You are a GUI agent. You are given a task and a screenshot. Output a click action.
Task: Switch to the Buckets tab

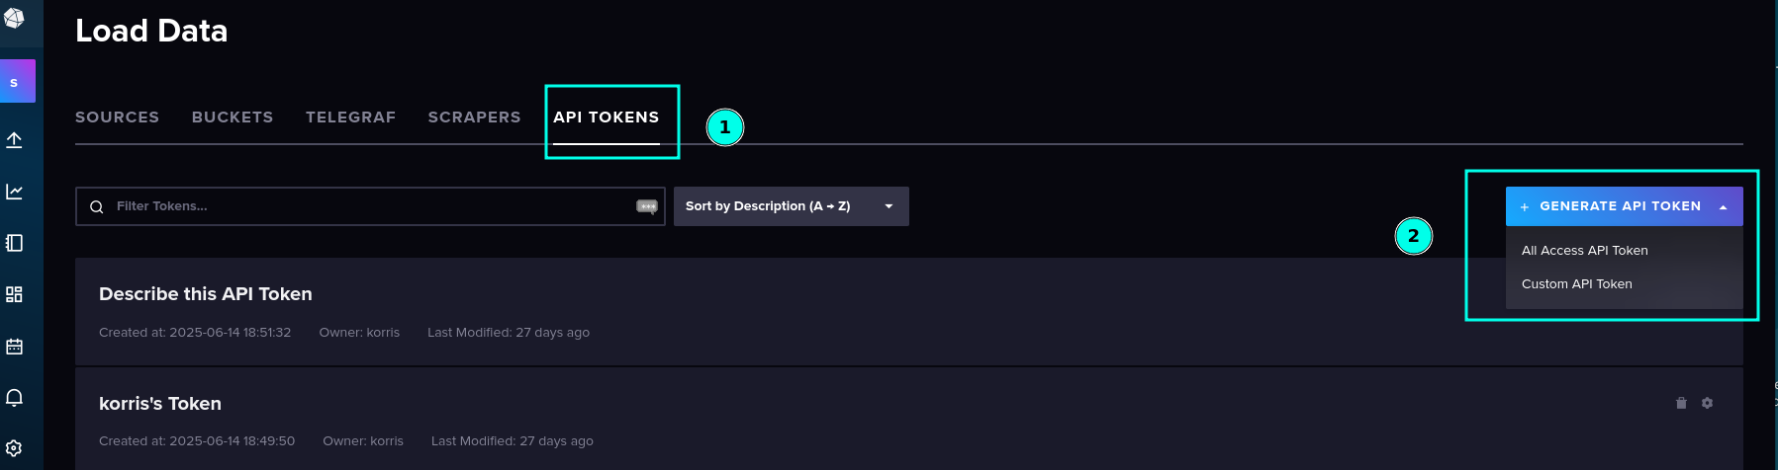pos(233,117)
